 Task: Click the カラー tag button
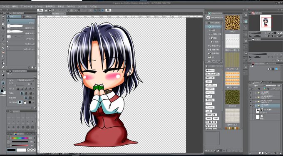tap(209, 81)
